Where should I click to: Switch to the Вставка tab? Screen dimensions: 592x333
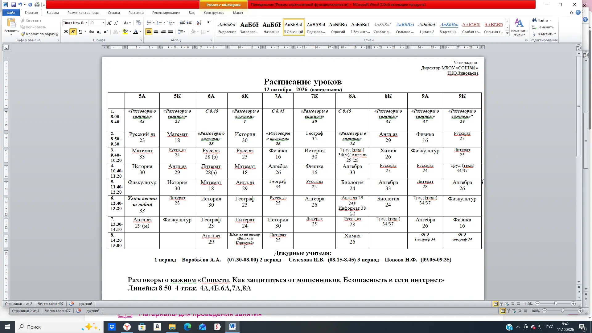pyautogui.click(x=53, y=13)
